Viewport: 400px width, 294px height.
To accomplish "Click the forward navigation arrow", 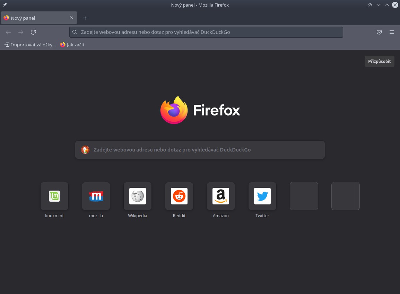I will click(21, 32).
